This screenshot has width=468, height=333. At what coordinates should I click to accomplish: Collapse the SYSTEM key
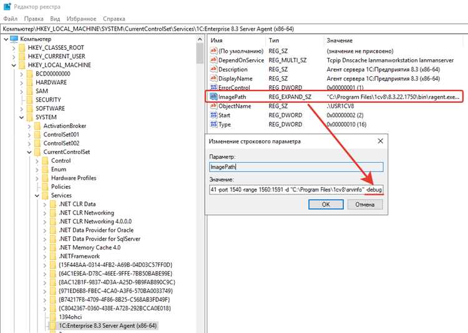21,117
